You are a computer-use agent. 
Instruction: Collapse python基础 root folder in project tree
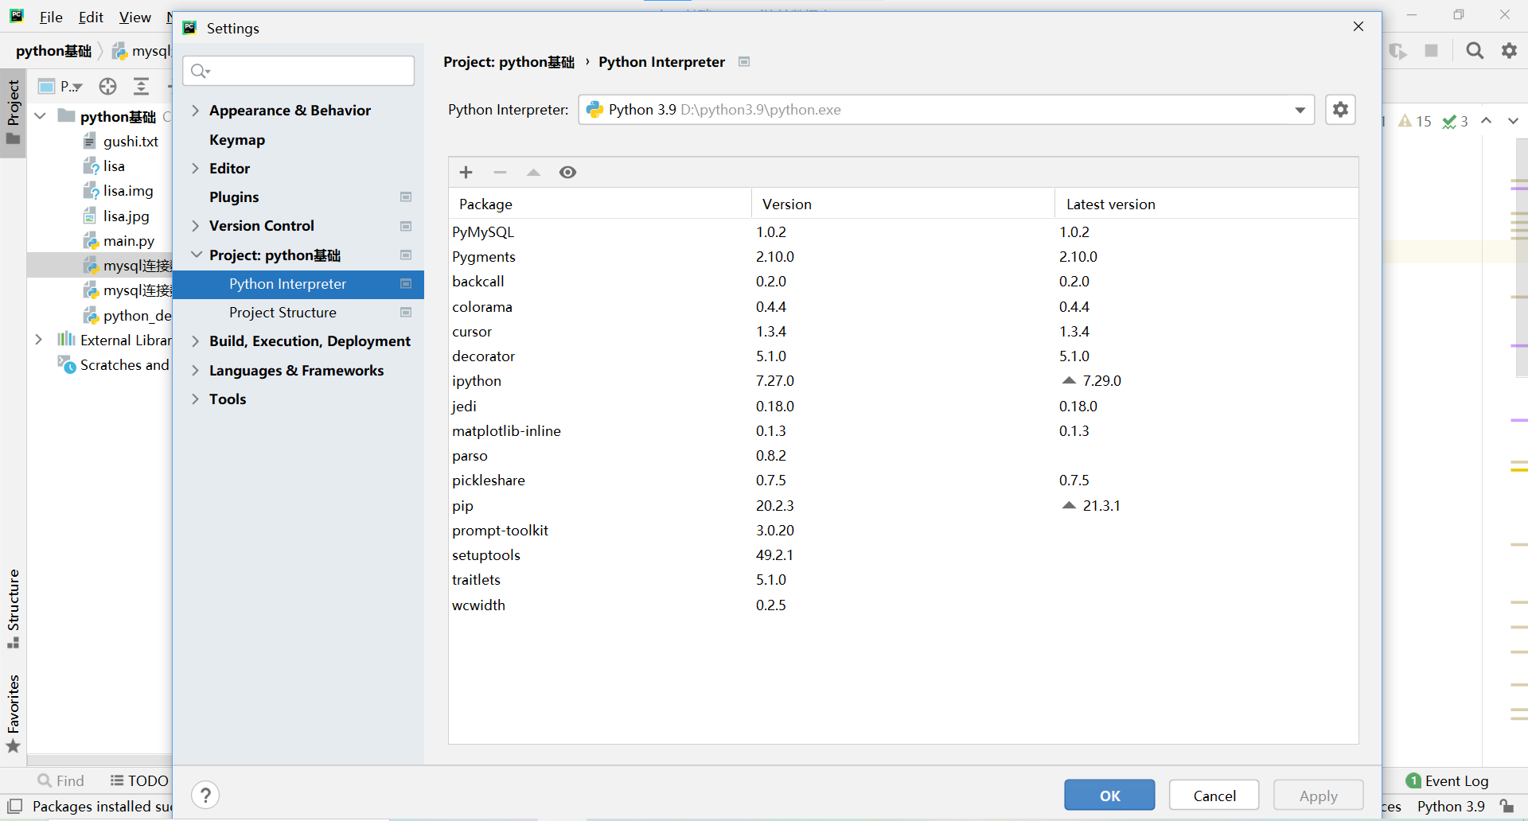tap(40, 116)
